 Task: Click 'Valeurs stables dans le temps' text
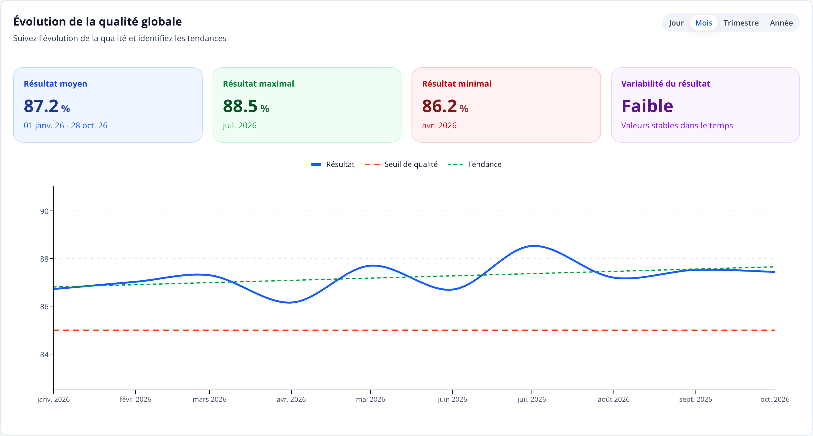coord(677,126)
